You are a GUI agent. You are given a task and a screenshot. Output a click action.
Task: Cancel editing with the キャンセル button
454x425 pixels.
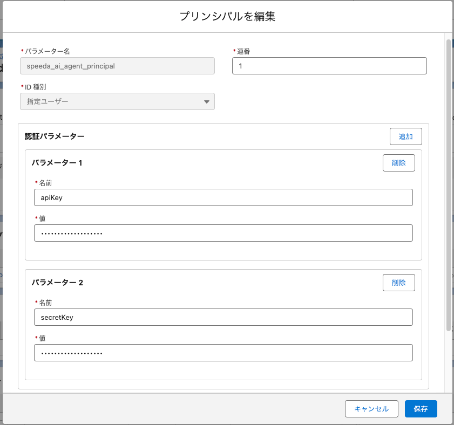point(371,409)
